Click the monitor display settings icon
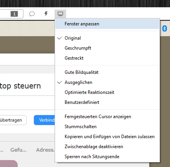Viewport: 170px width, 167px height. (60, 14)
